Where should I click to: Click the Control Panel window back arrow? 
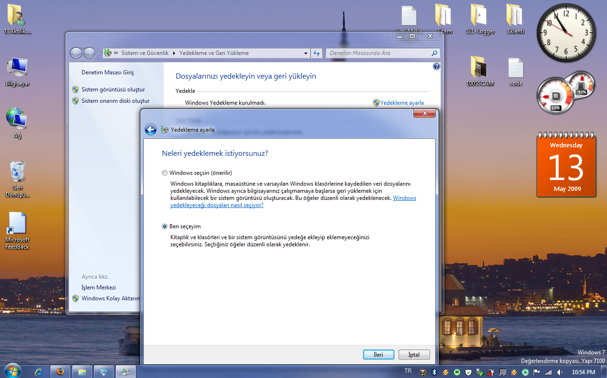[76, 53]
